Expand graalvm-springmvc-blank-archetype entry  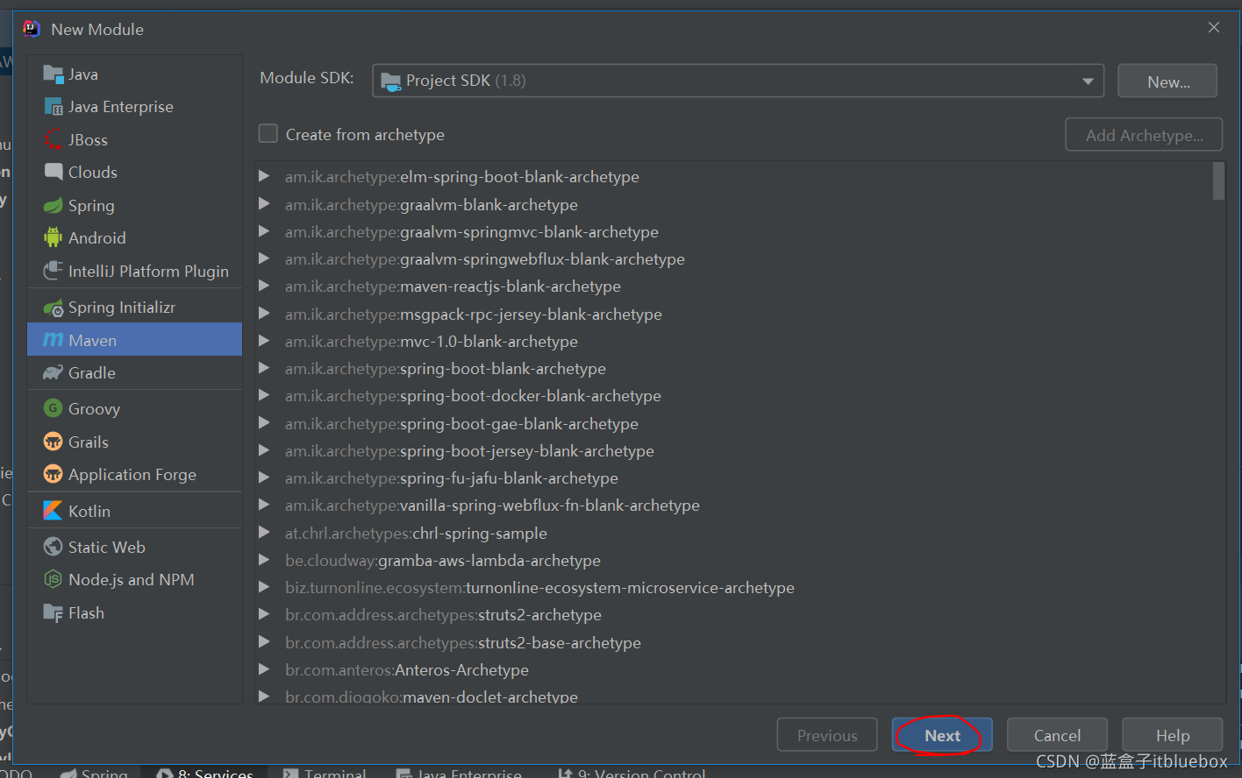coord(264,231)
